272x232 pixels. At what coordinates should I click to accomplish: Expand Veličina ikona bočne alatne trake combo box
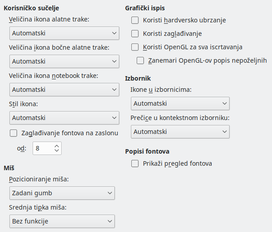(x=64, y=61)
